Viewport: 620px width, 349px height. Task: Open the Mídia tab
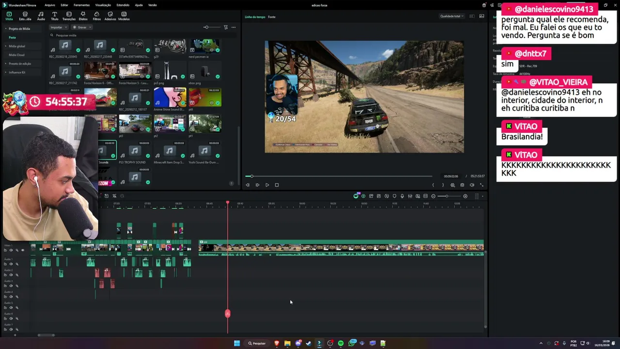[9, 16]
